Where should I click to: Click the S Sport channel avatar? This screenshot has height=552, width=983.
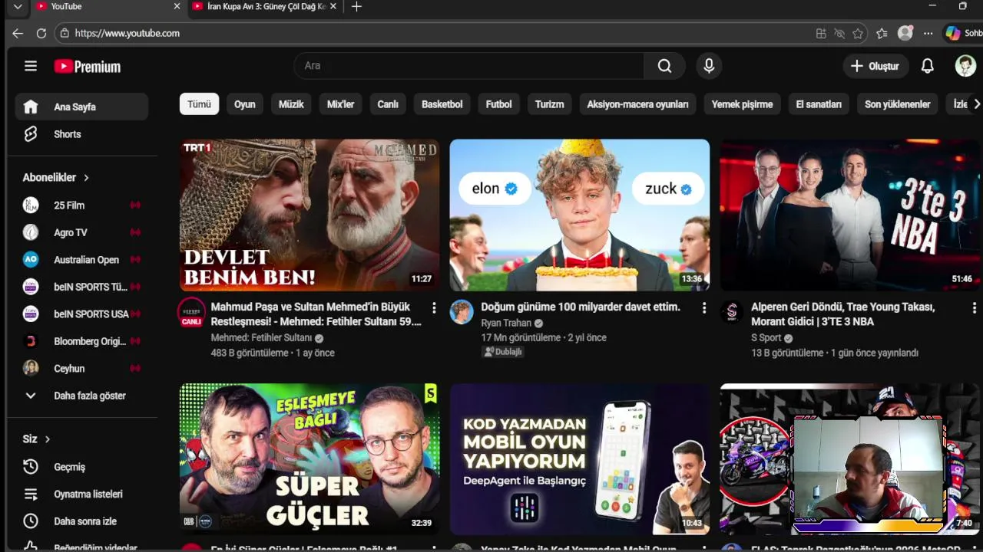(732, 312)
